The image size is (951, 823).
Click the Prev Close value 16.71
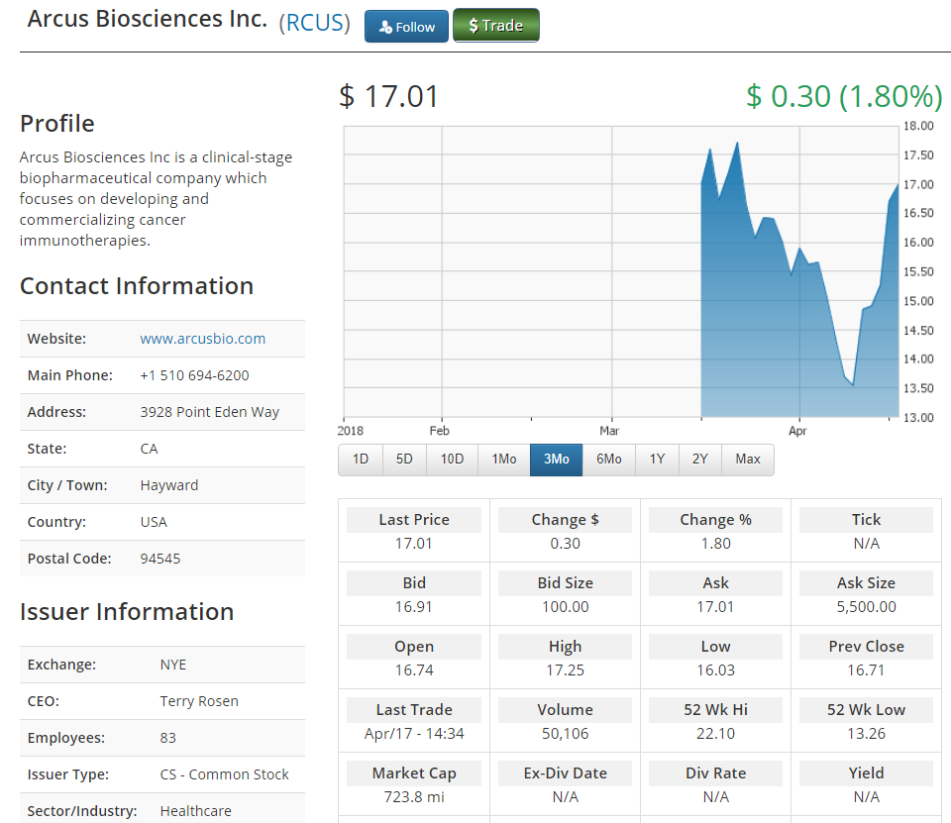(x=866, y=670)
